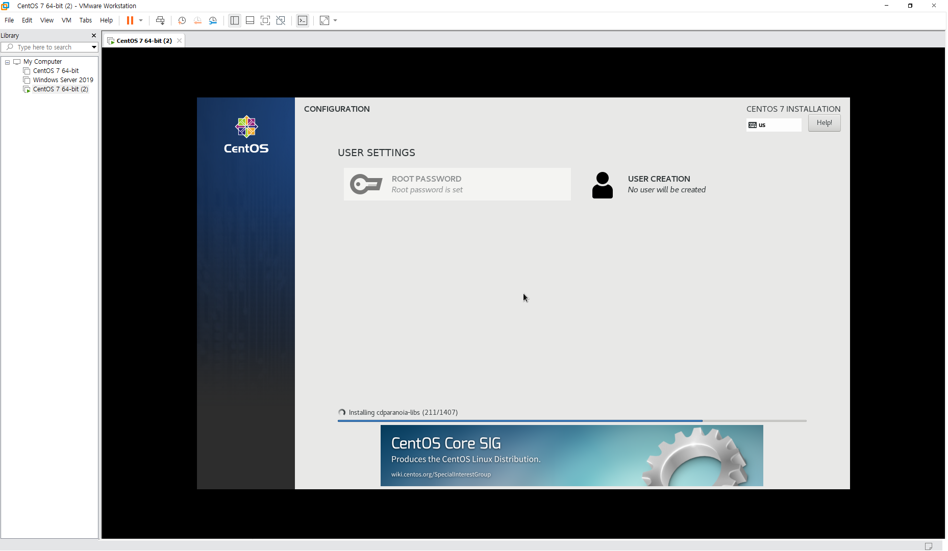The width and height of the screenshot is (948, 551).
Task: Toggle console view button
Action: 303,20
